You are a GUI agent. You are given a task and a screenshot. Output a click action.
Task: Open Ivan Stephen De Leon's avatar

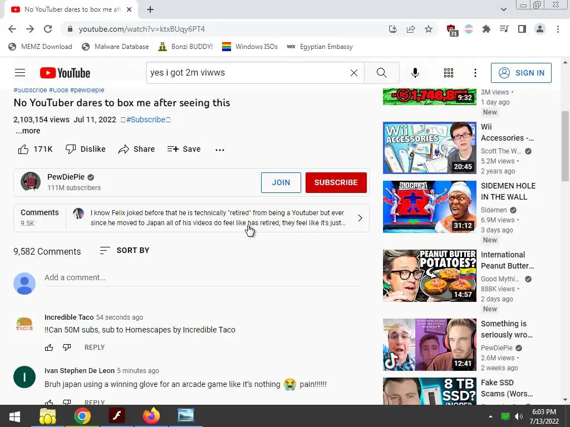pos(24,377)
